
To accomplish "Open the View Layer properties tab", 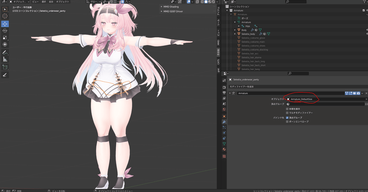I will tap(224, 98).
